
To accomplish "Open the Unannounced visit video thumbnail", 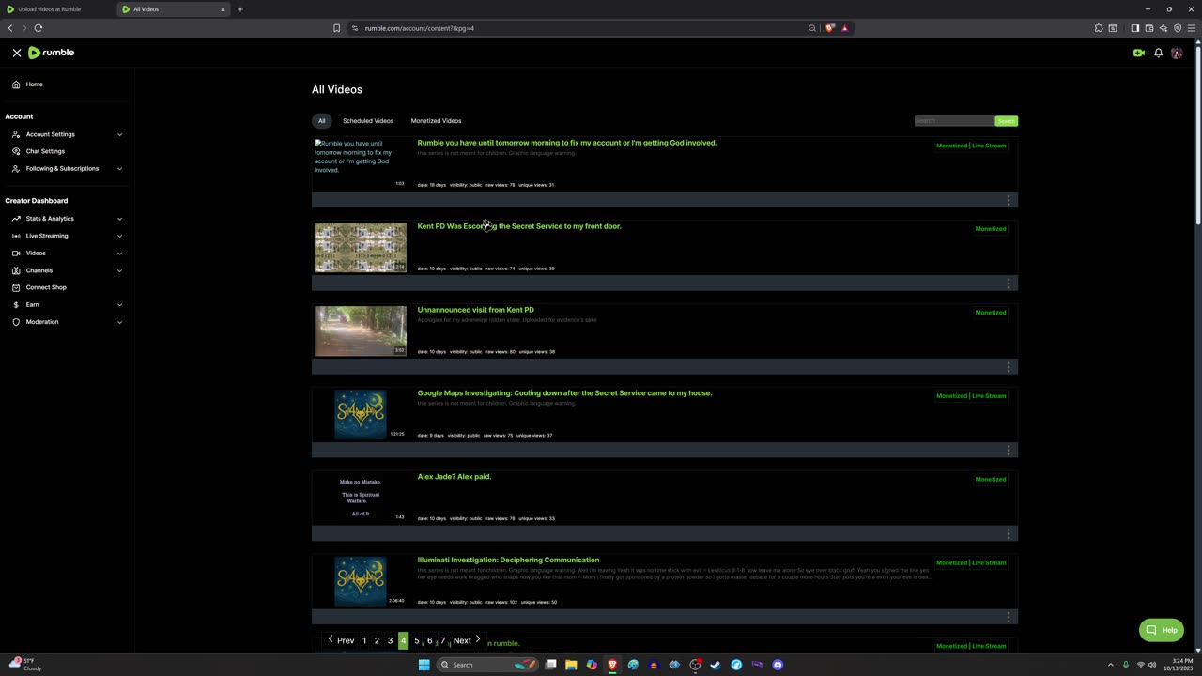I will 361,331.
